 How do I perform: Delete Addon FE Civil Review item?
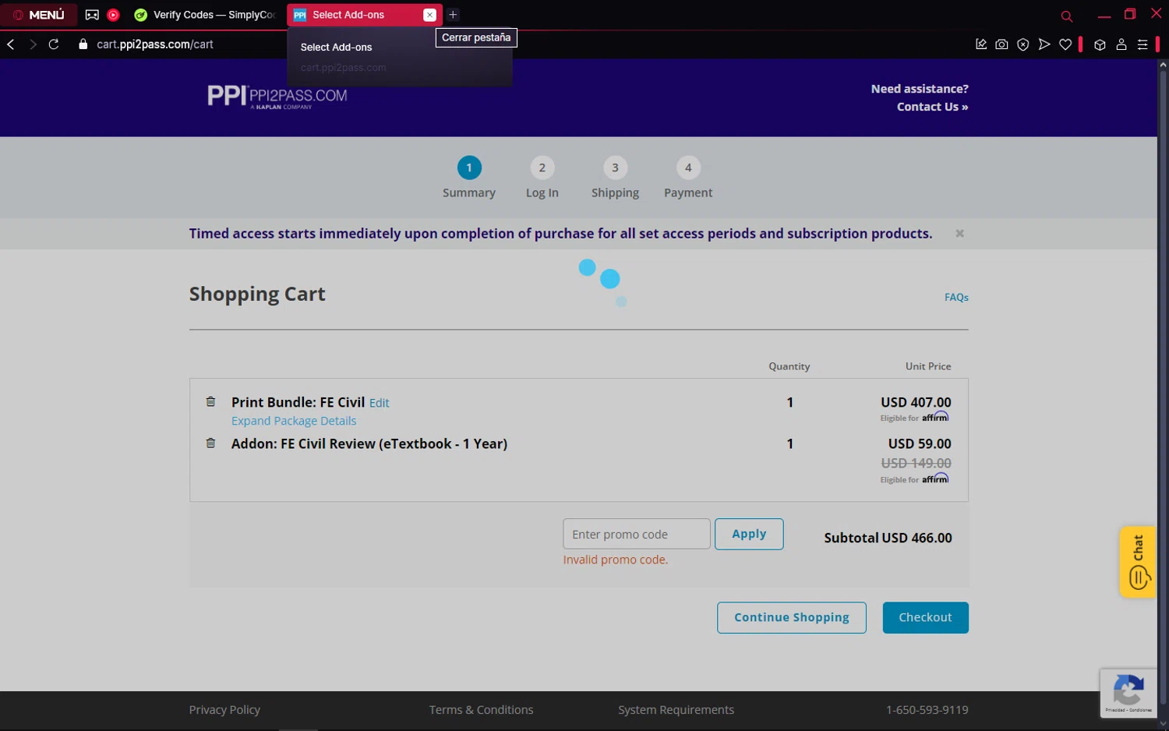click(210, 443)
